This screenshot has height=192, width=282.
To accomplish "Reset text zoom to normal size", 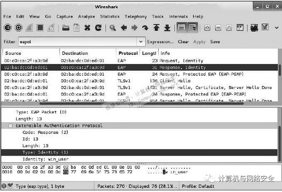I will point(229,28).
